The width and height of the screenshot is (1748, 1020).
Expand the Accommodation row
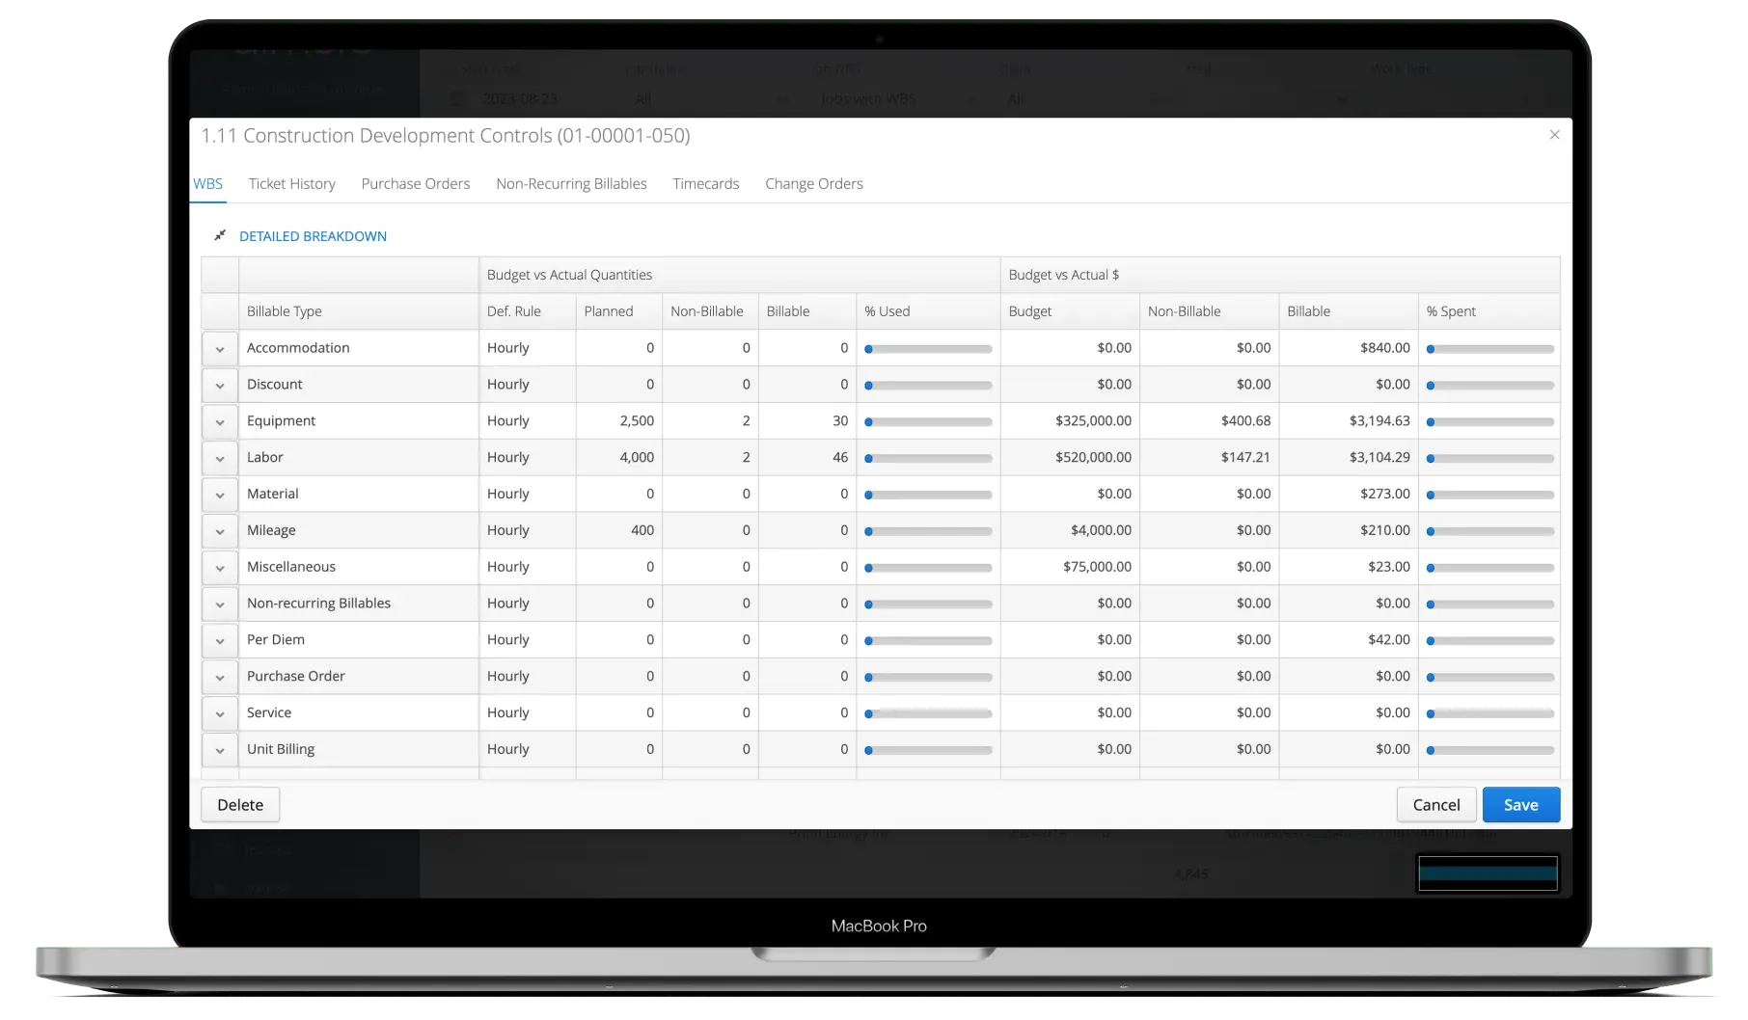click(220, 349)
